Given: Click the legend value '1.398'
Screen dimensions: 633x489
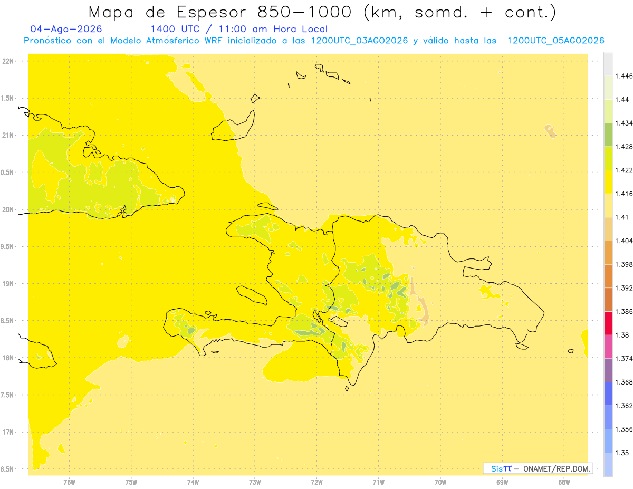Looking at the screenshot, I should tap(625, 264).
